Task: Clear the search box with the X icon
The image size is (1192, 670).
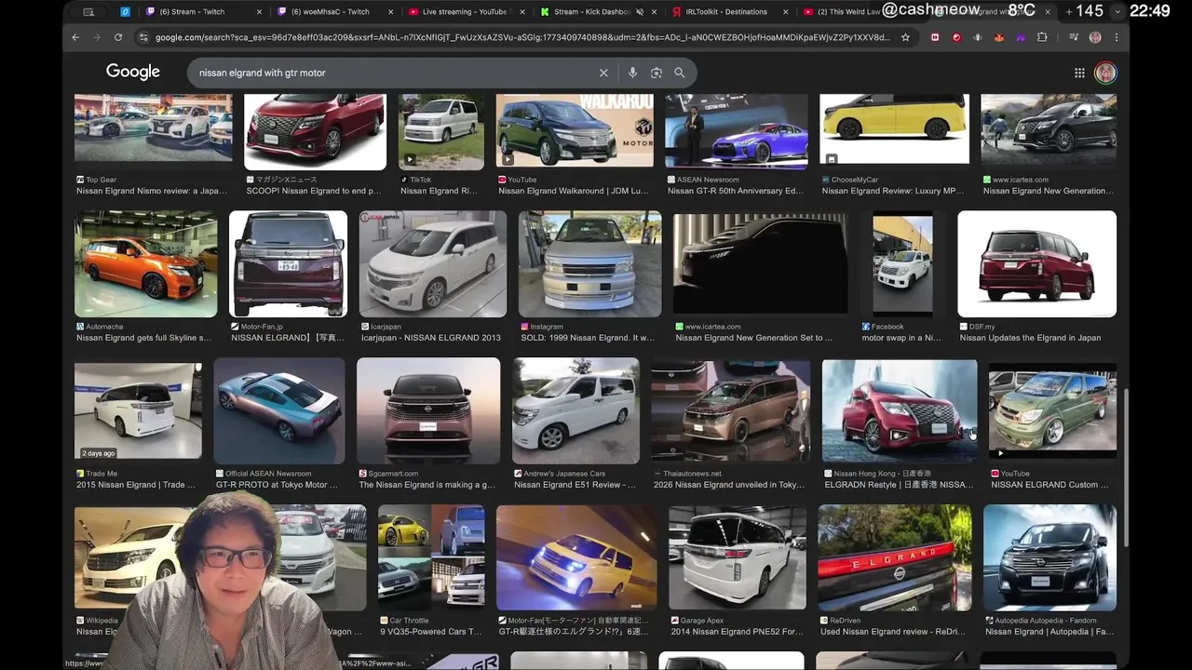Action: (603, 73)
